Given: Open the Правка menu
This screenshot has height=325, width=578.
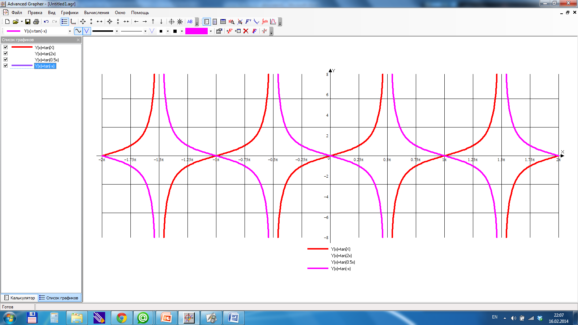Looking at the screenshot, I should point(35,13).
